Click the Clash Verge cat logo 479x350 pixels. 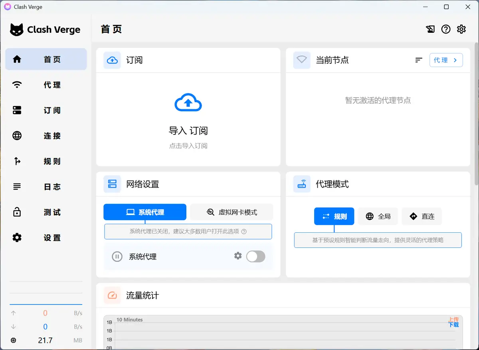(x=16, y=30)
